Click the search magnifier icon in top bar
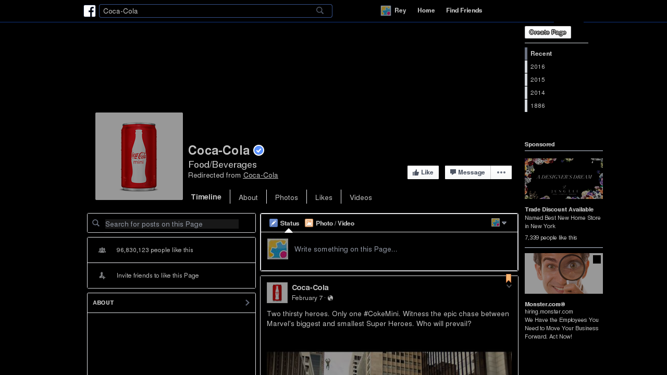Viewport: 667px width, 375px height. tap(320, 10)
